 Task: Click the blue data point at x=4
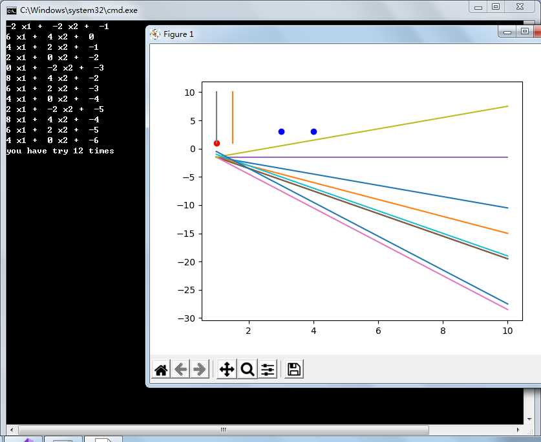(313, 131)
